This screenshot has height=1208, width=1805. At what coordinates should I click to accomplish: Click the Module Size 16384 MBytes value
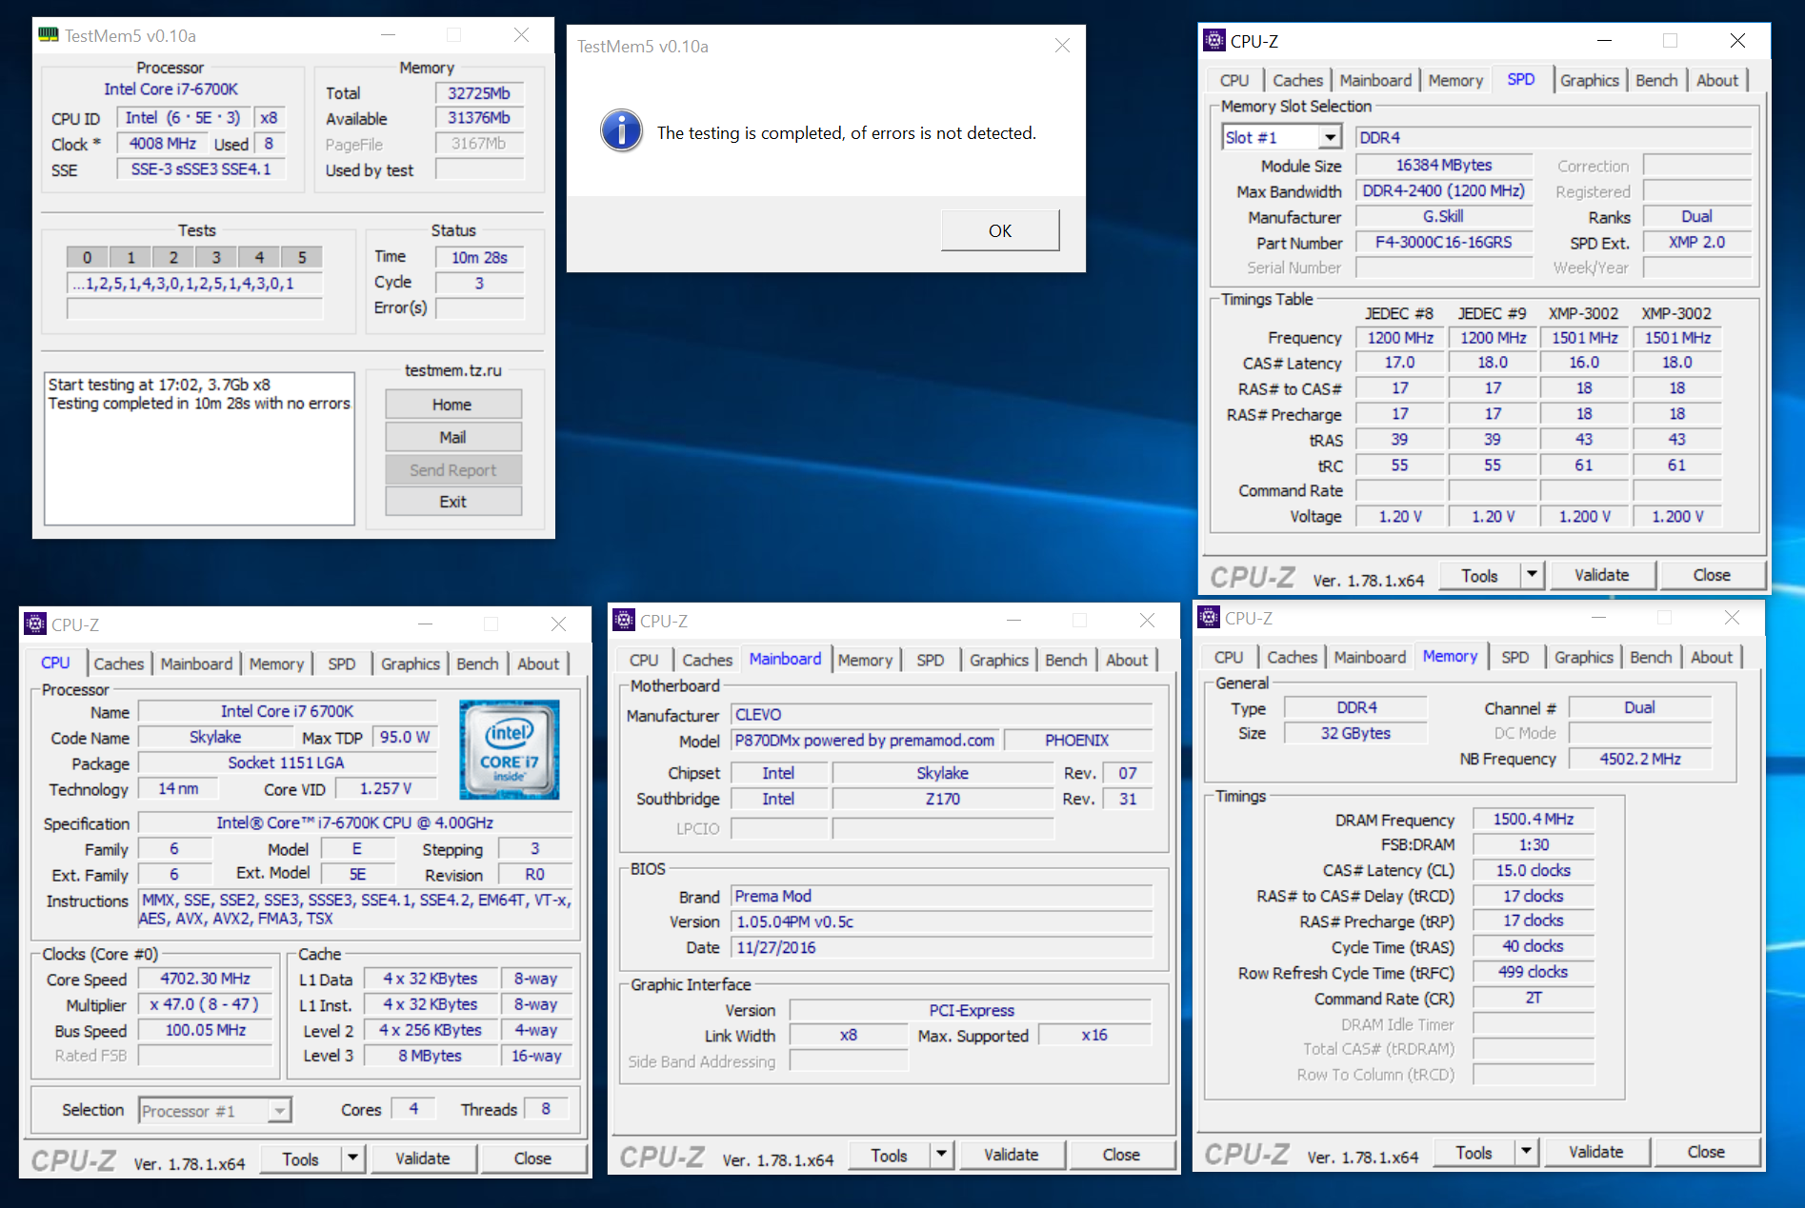coord(1444,166)
